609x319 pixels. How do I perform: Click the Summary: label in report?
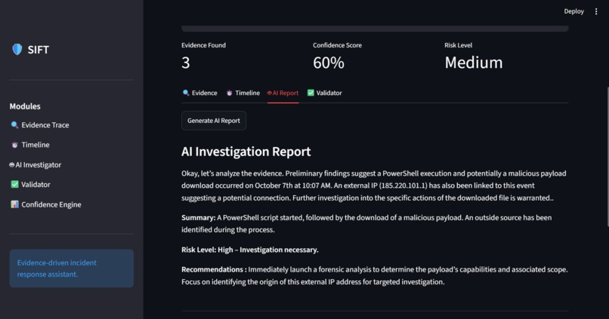pyautogui.click(x=199, y=217)
